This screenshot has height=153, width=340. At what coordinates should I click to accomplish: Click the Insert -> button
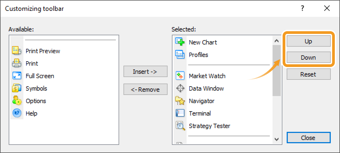[x=145, y=72]
